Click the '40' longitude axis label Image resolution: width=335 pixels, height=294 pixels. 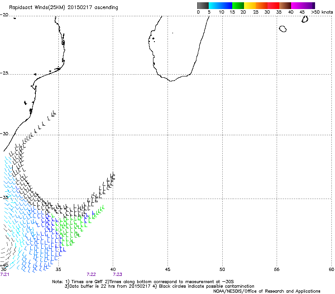tap(113, 270)
